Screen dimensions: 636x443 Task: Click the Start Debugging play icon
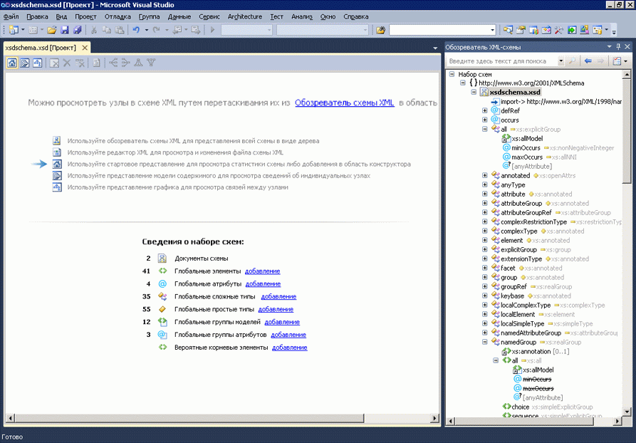tap(212, 30)
